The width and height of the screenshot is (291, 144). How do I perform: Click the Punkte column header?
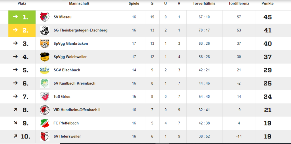point(267,4)
